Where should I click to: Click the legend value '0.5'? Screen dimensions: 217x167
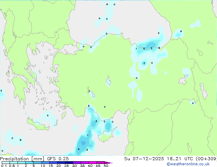12,166
